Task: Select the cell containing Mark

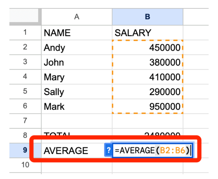Action: (77, 106)
